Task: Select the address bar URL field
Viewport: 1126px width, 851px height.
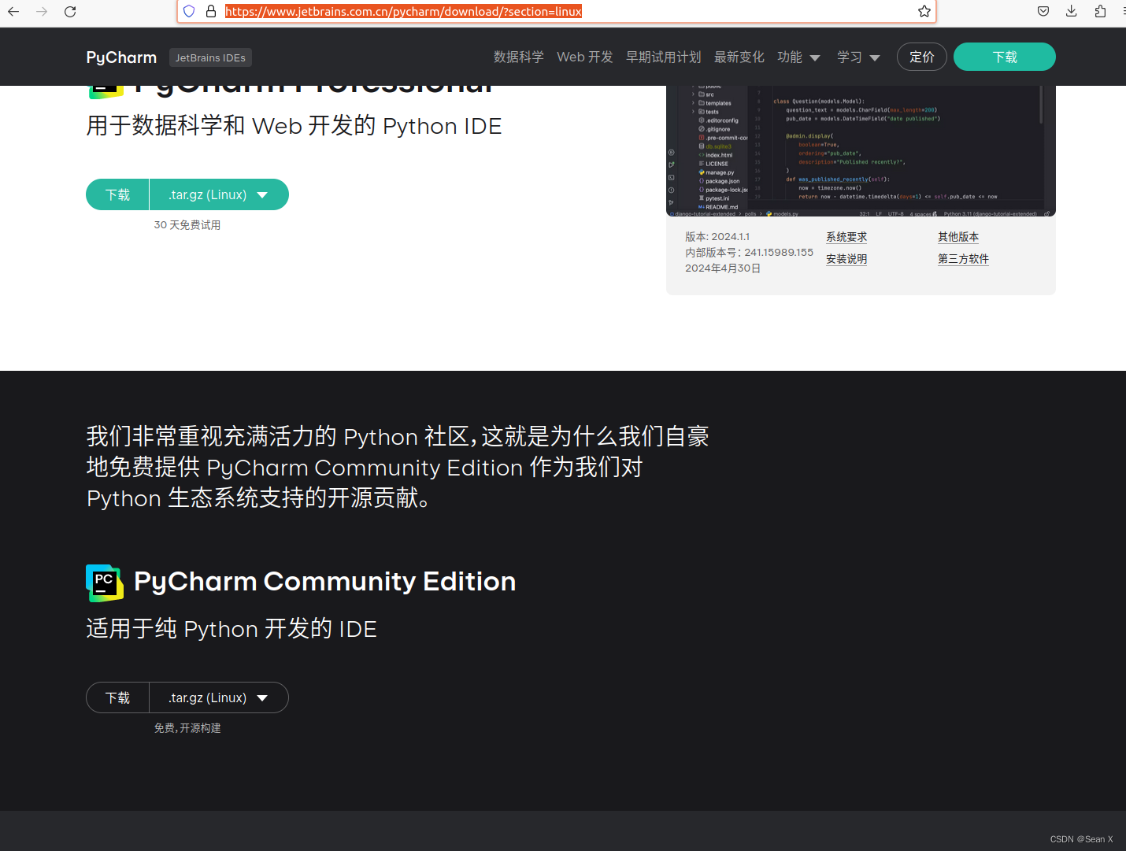Action: pos(555,11)
